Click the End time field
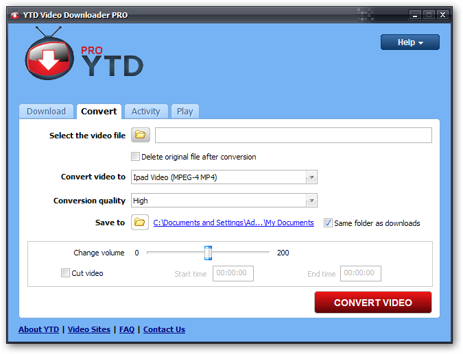Viewport: 463px width, 354px height. [361, 273]
